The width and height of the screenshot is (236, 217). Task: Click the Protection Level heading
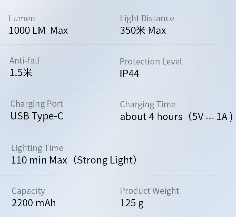[x=151, y=61]
